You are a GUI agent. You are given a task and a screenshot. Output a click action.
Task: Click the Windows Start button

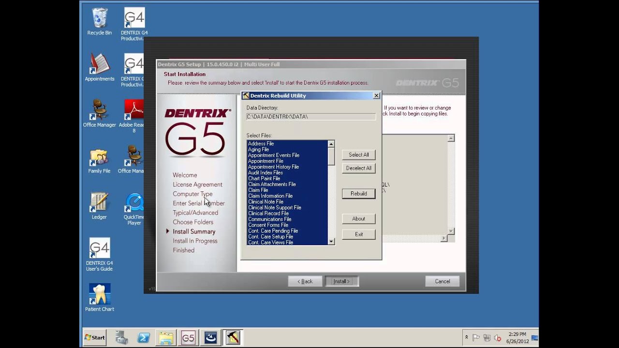(95, 337)
